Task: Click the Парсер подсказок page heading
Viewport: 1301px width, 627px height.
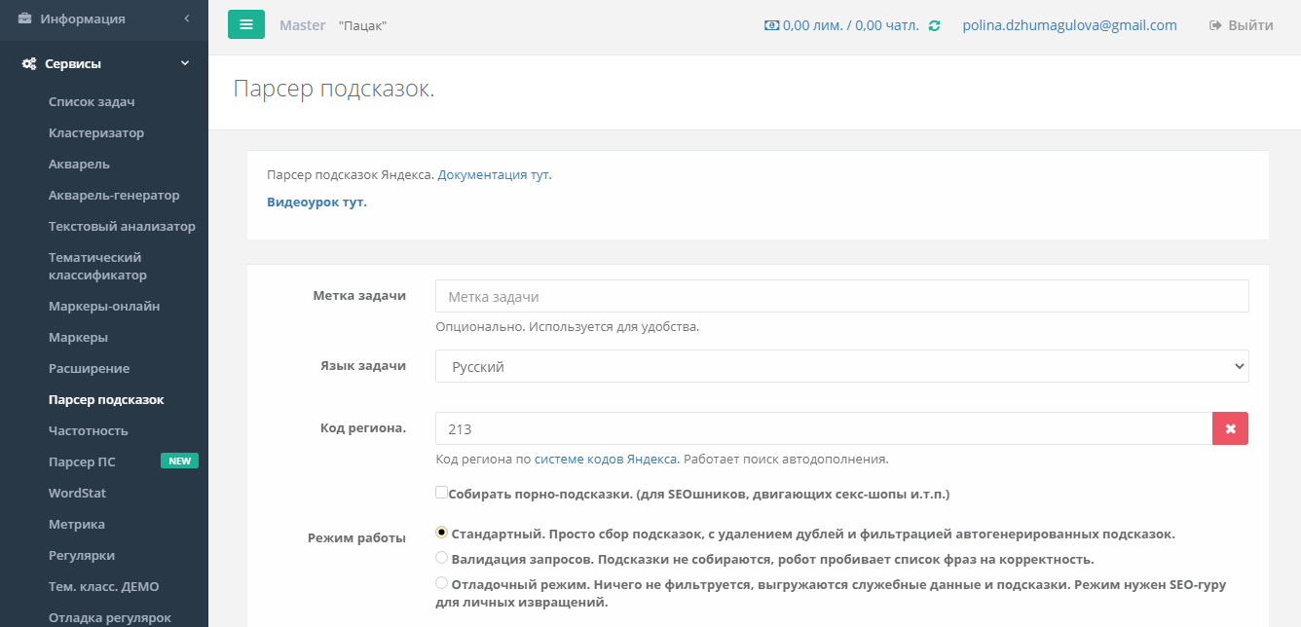Action: pos(334,89)
